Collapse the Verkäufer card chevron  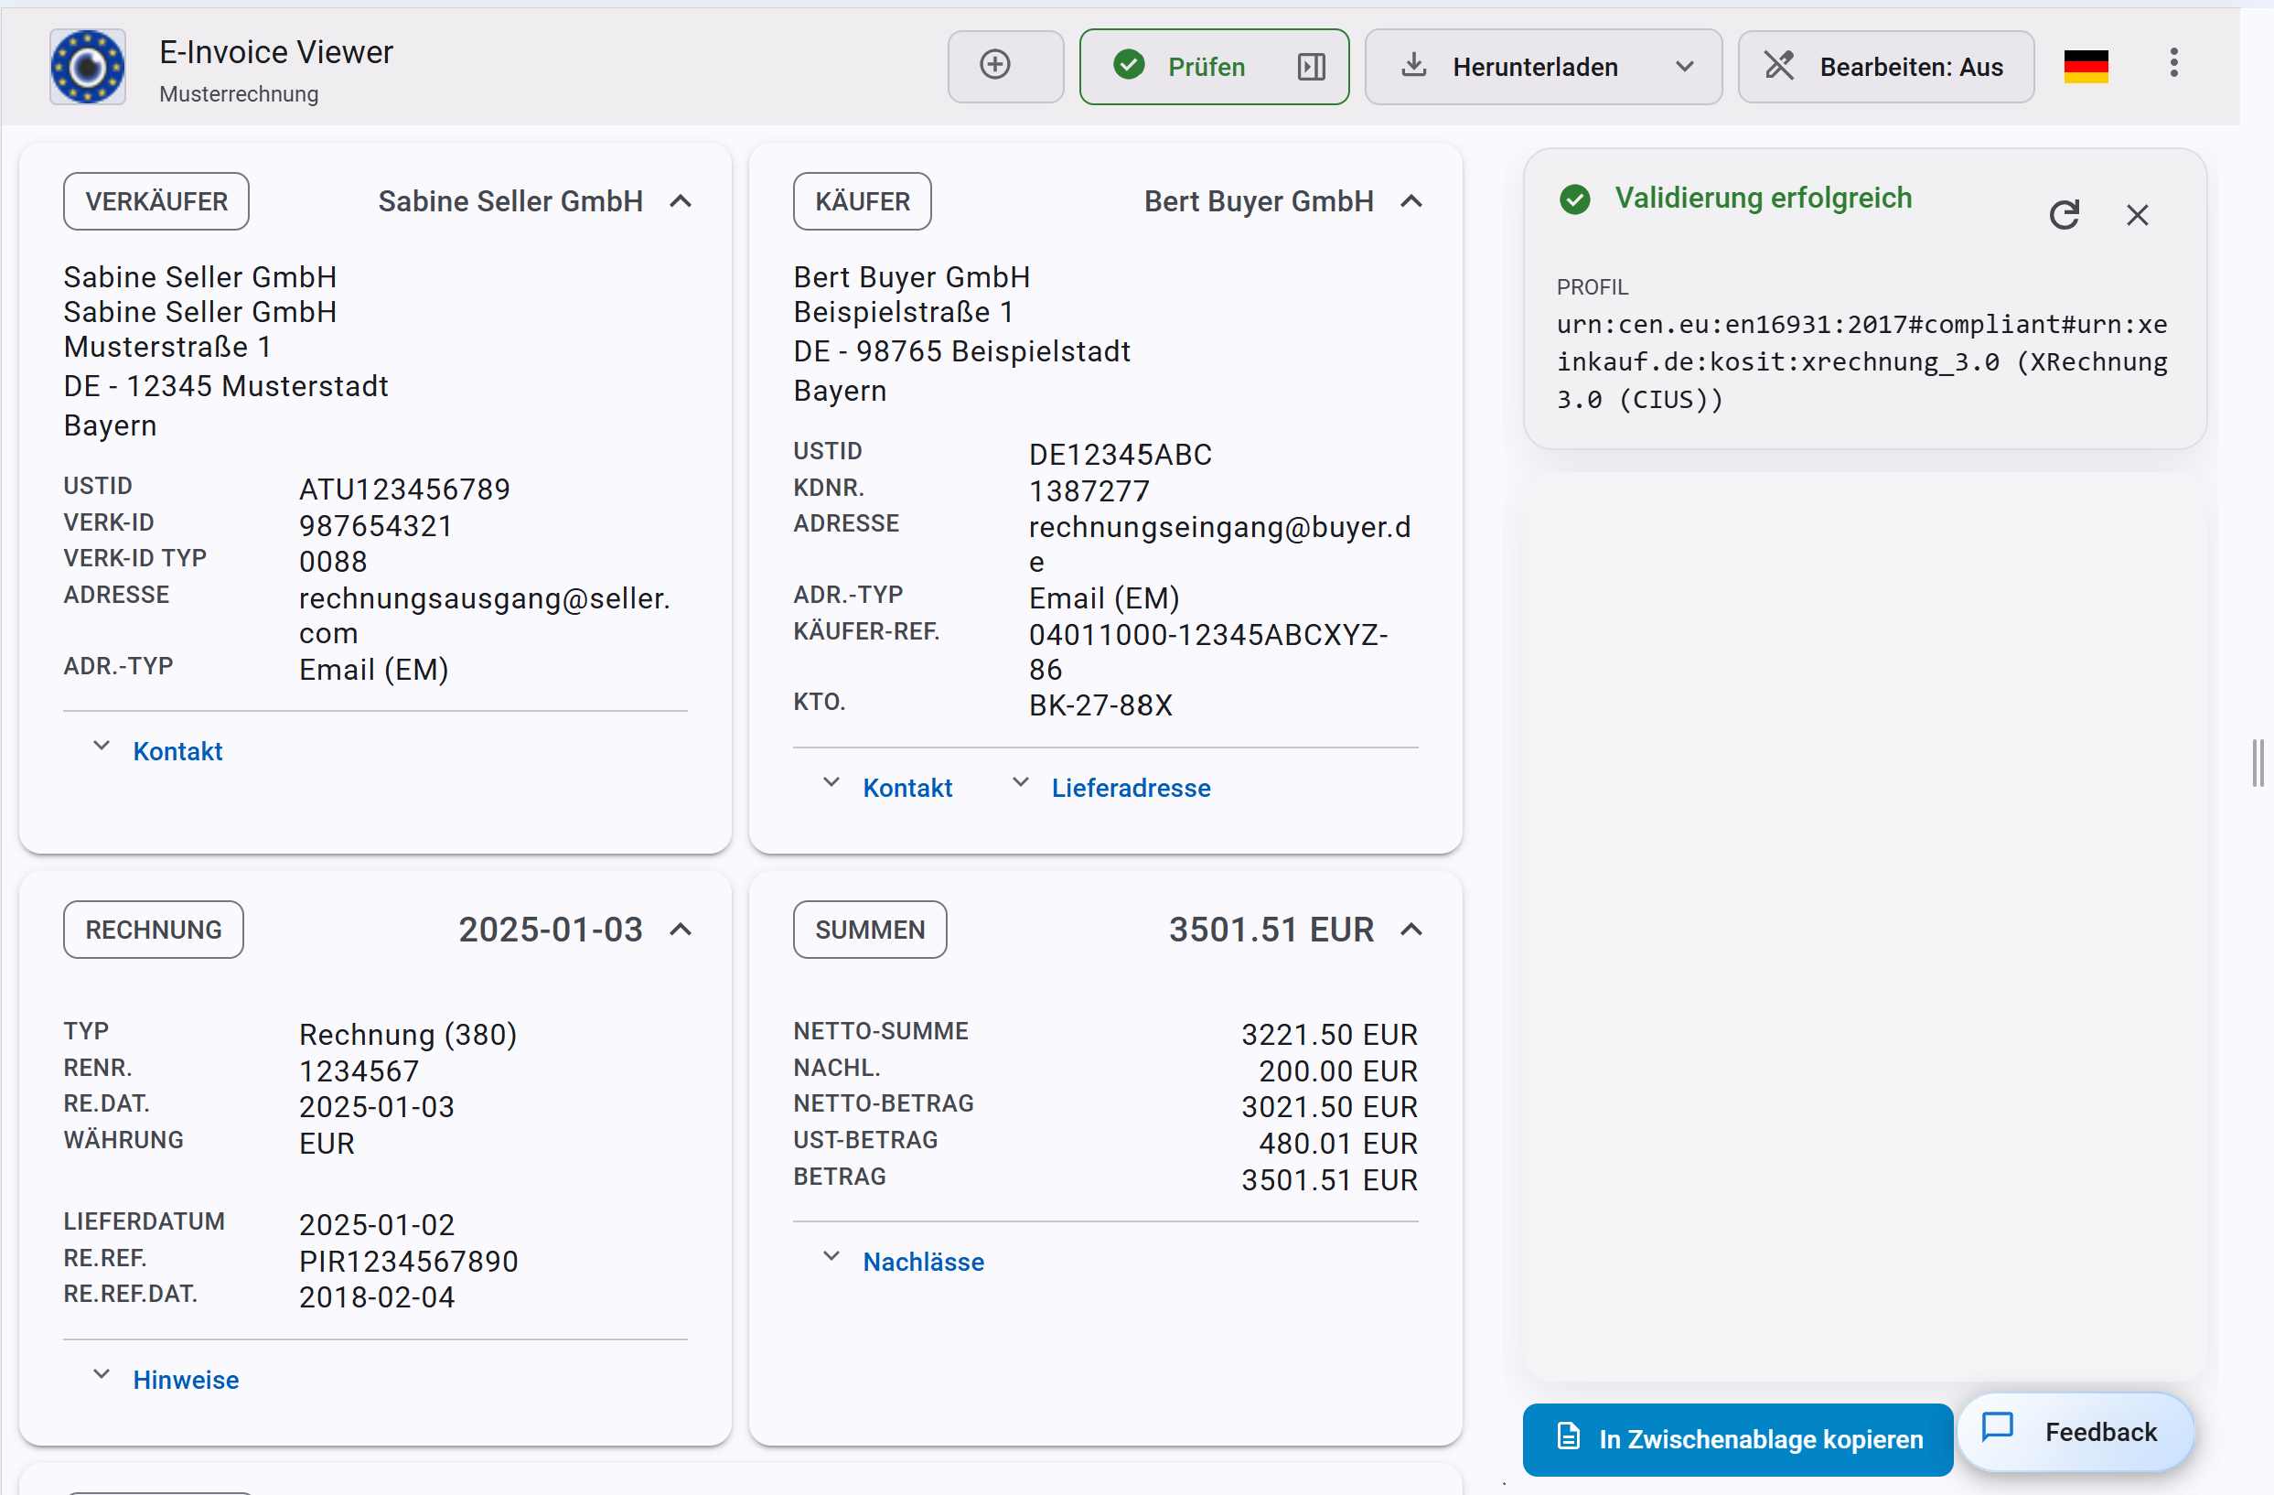tap(681, 201)
